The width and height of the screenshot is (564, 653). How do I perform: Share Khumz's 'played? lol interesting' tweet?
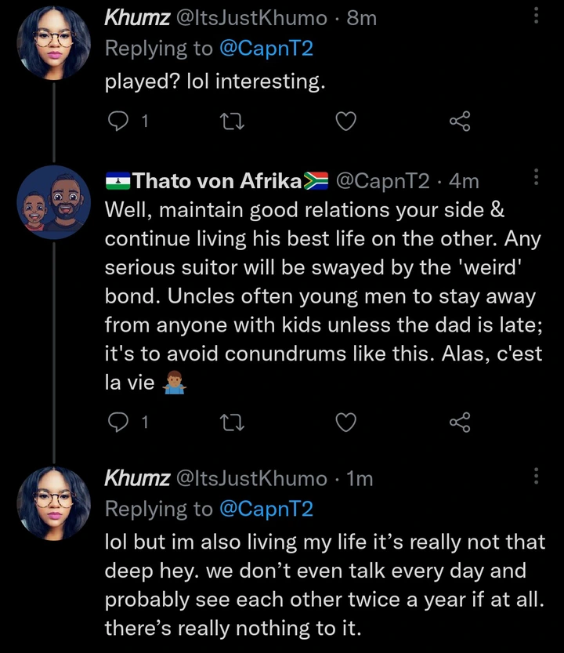click(459, 121)
